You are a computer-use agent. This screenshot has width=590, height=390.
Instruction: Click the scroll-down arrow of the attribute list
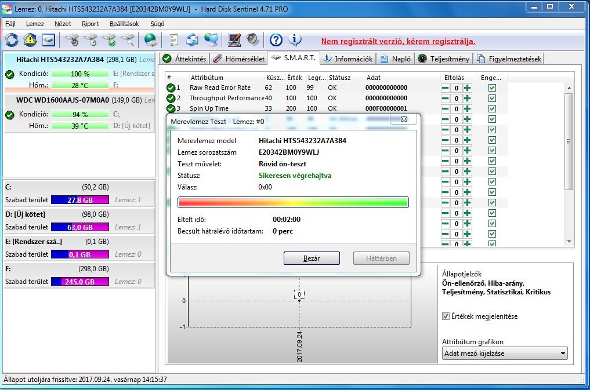(x=569, y=242)
